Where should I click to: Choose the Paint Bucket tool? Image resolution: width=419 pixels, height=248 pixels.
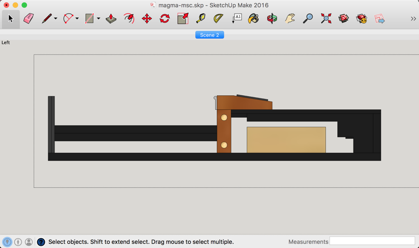(253, 19)
